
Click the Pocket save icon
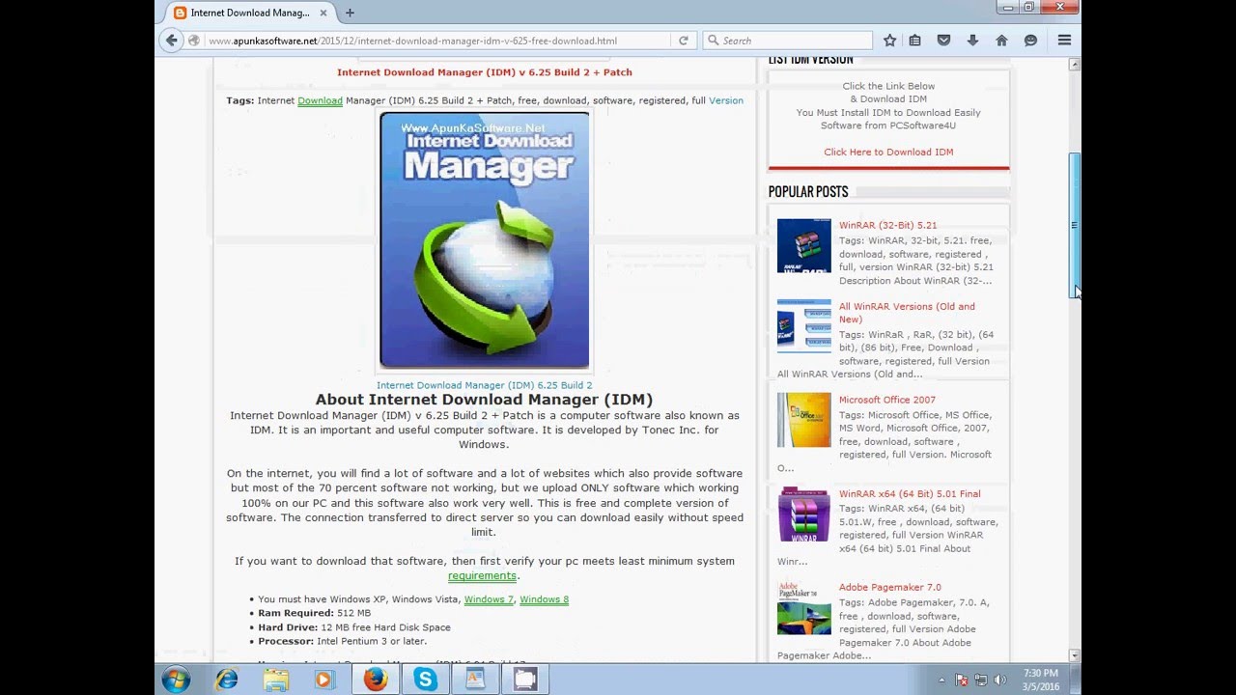point(944,41)
